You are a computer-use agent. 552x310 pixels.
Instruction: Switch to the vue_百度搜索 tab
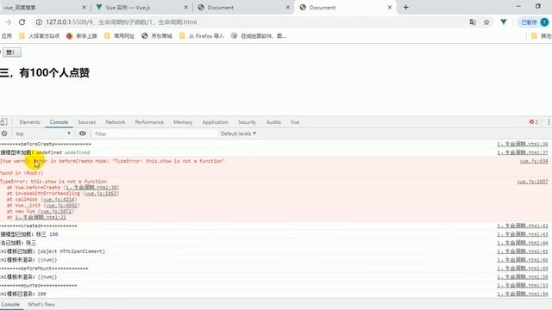[x=41, y=8]
